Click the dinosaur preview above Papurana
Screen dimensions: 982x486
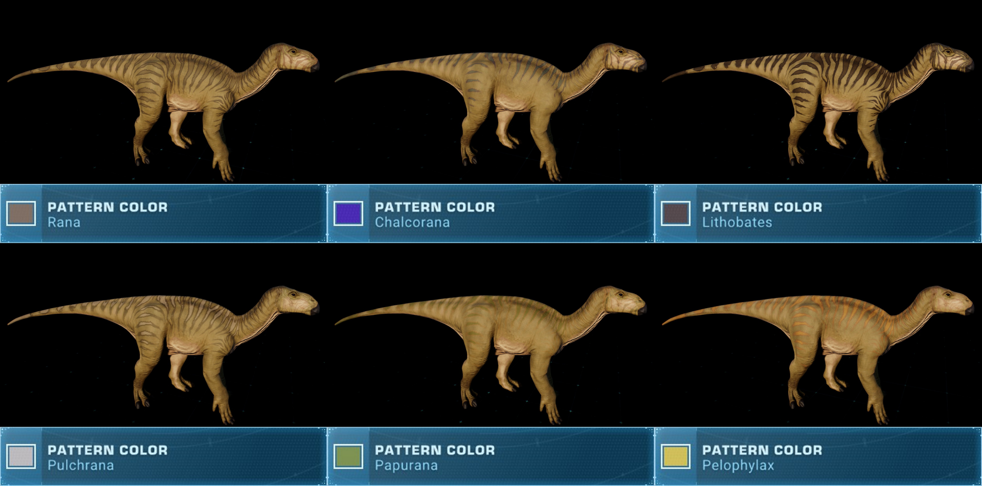(x=491, y=354)
